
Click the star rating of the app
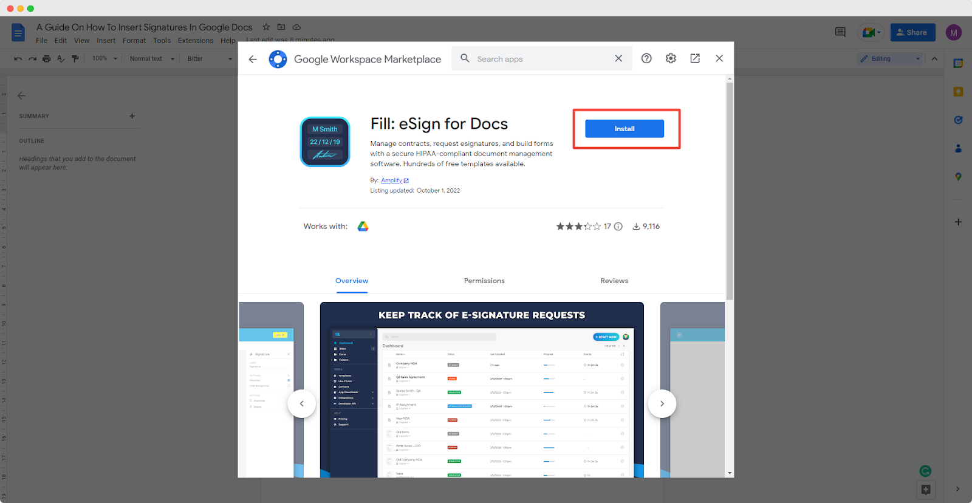pyautogui.click(x=578, y=227)
